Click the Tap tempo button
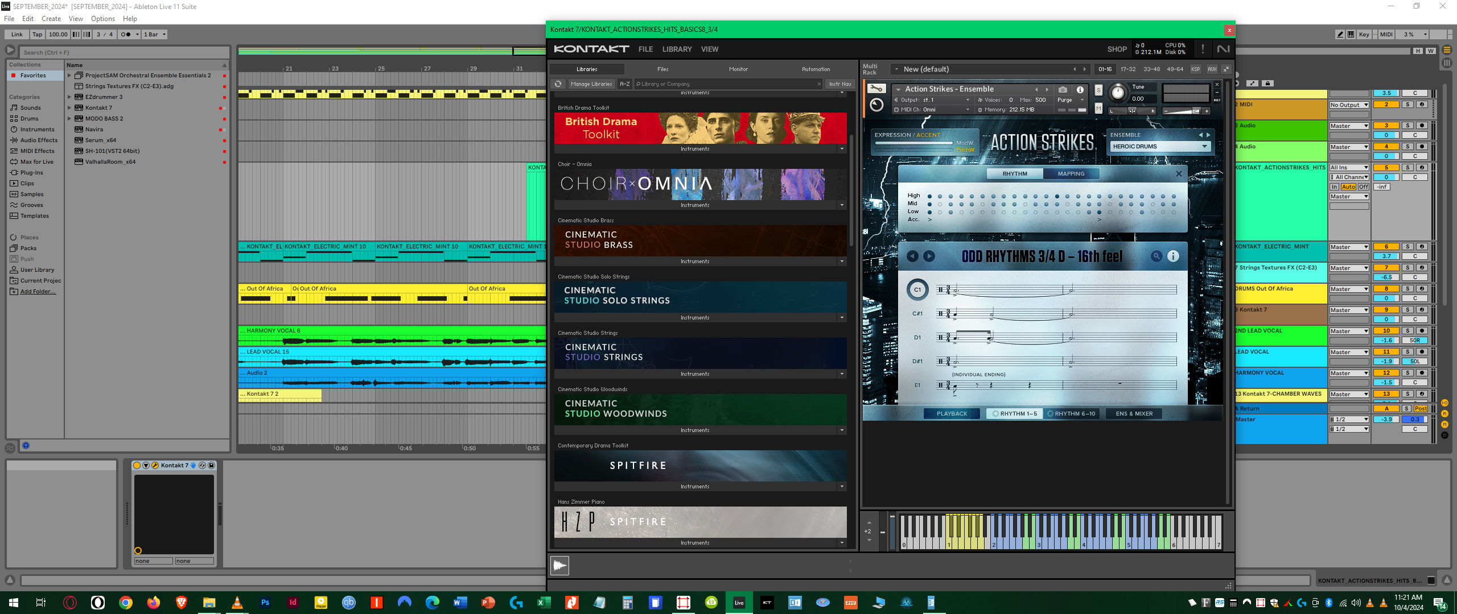 37,35
